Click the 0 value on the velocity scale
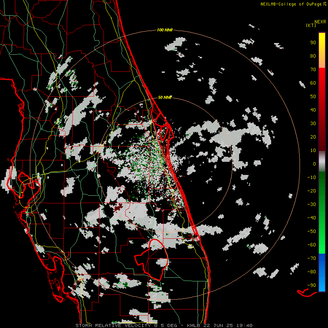The image size is (328, 328). [315, 164]
